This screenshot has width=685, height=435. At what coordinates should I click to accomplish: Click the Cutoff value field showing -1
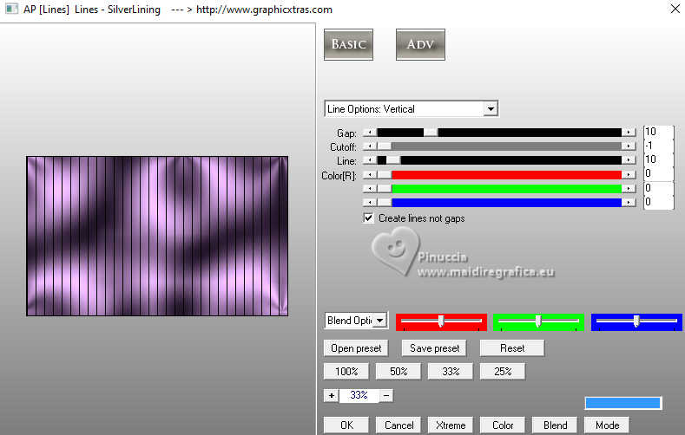coord(659,146)
